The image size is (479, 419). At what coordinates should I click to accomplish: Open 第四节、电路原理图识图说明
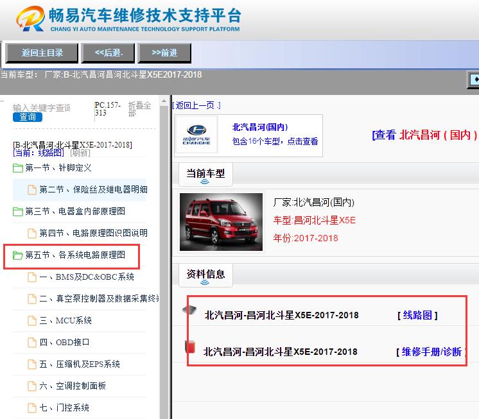tap(93, 233)
